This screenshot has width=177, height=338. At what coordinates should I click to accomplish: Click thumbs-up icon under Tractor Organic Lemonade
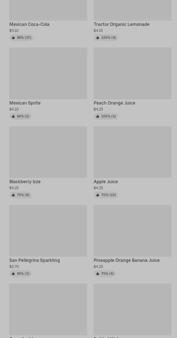click(x=98, y=38)
